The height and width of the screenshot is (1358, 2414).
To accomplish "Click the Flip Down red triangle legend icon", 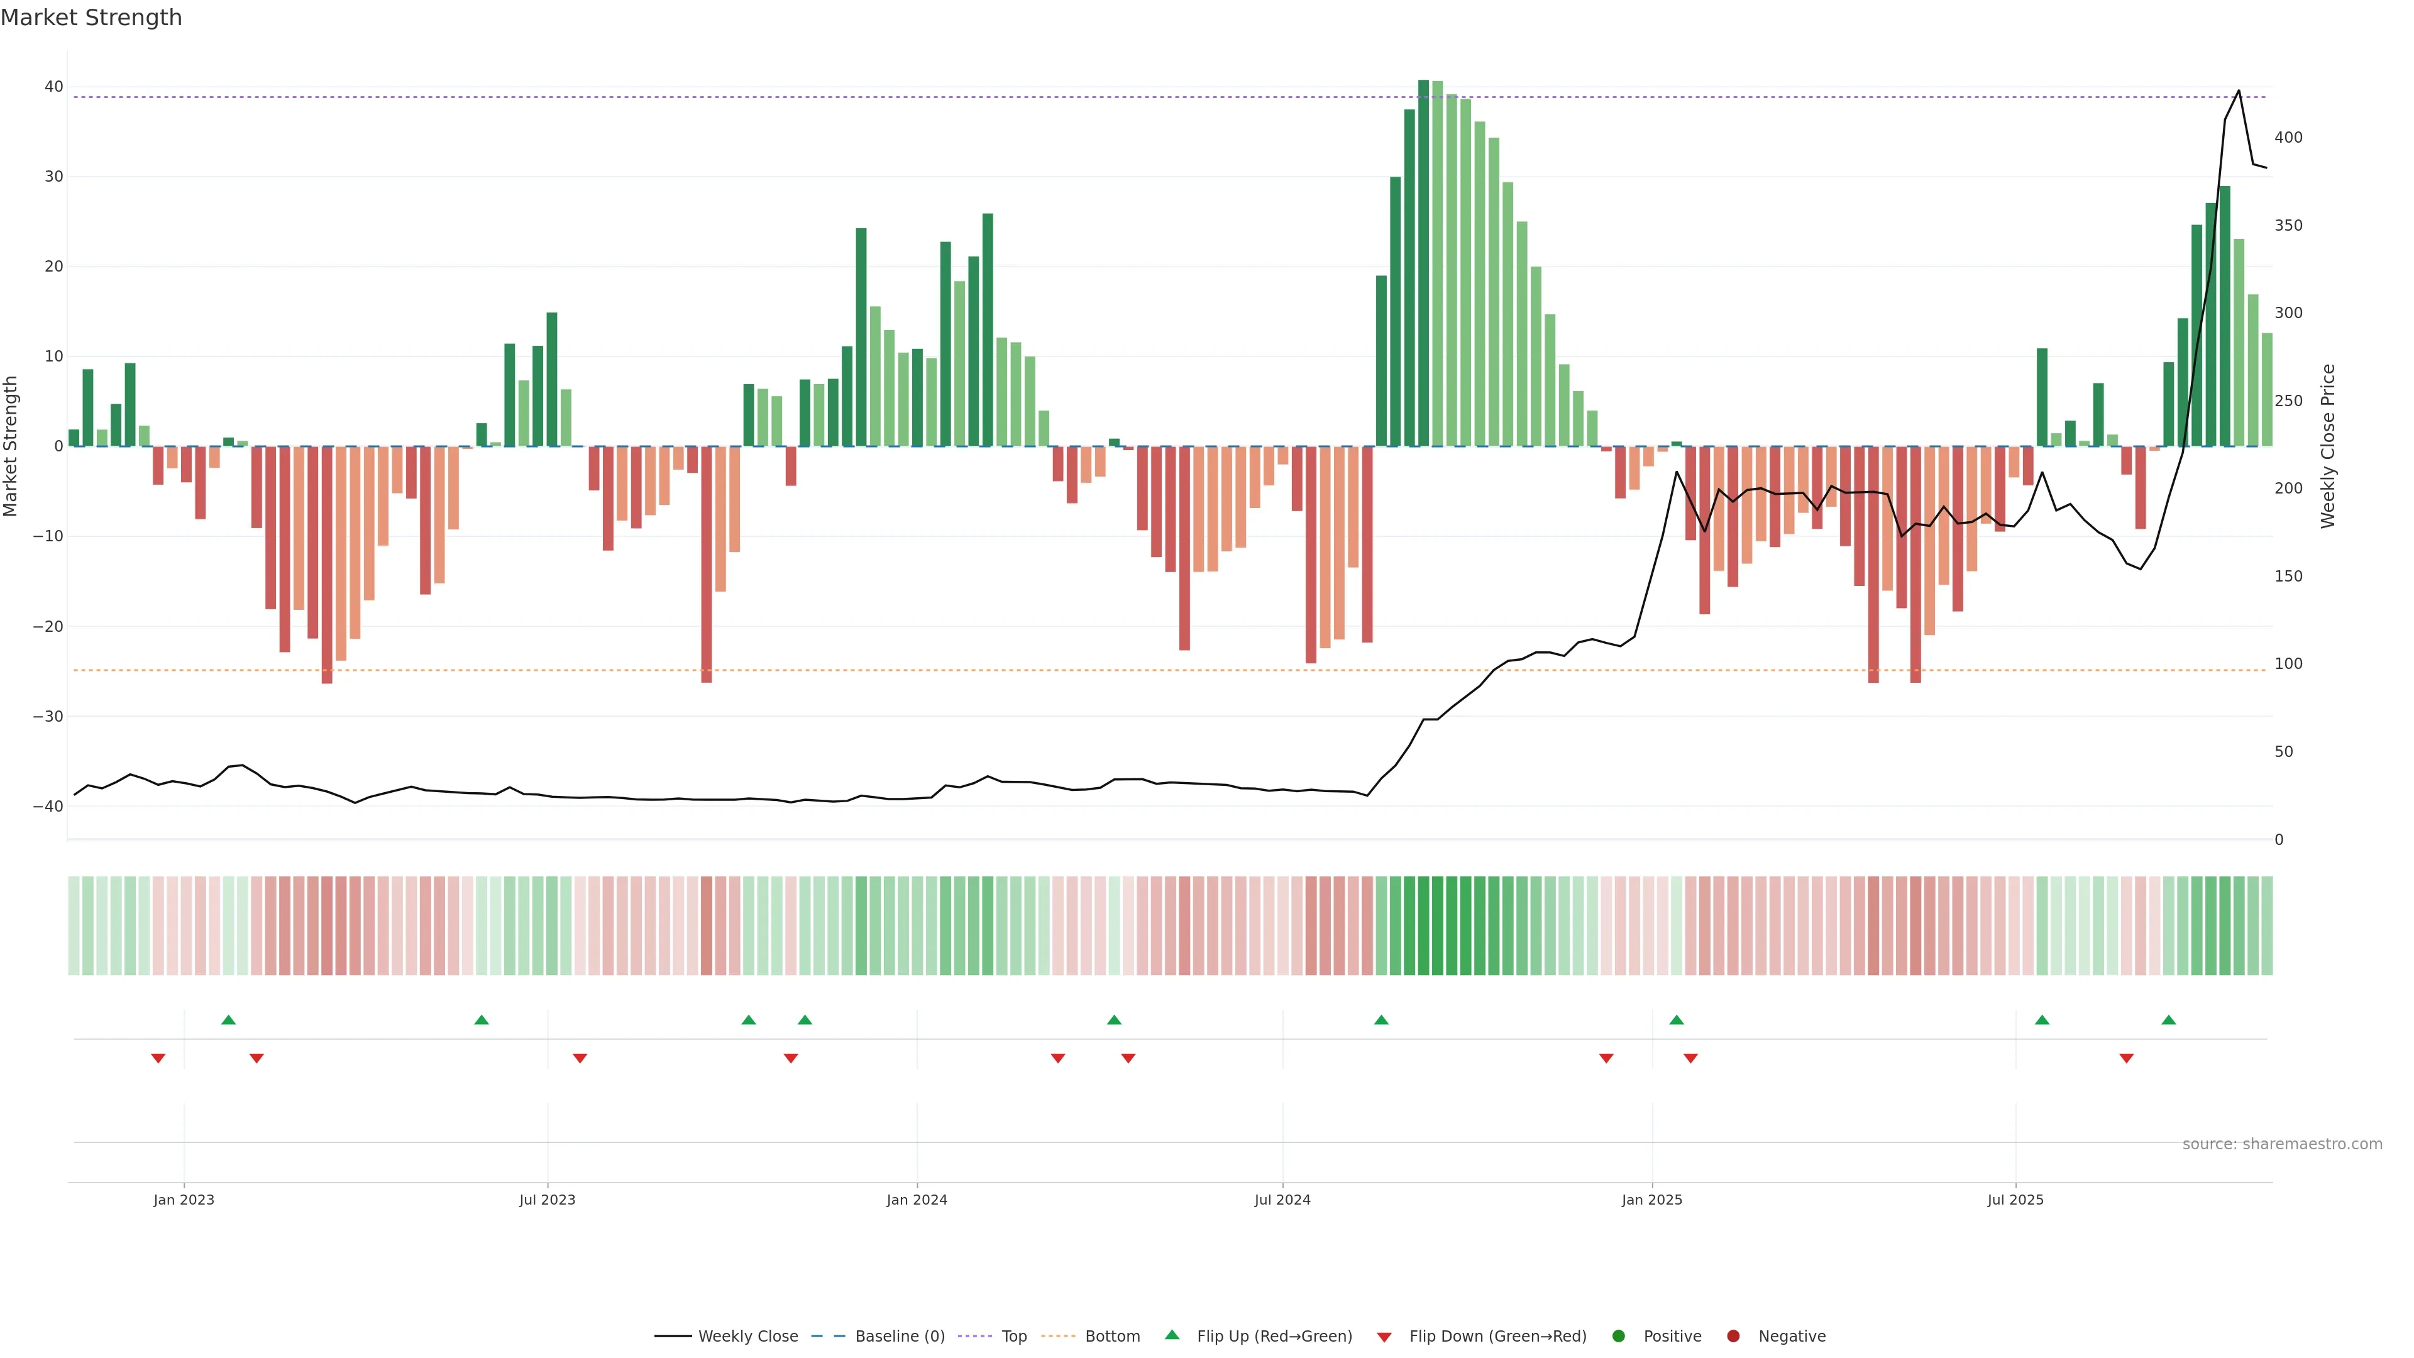I will [x=1384, y=1337].
